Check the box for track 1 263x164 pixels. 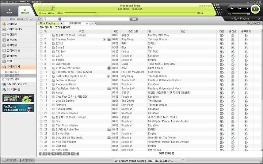pos(41,35)
